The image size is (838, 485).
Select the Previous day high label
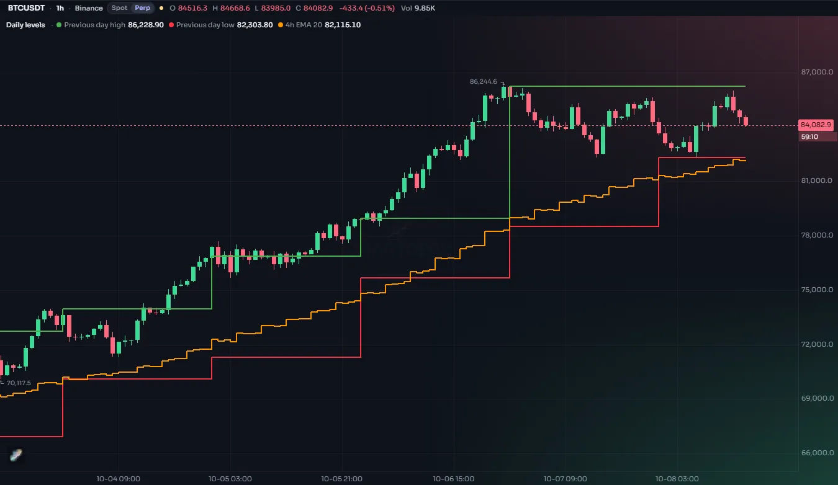(94, 25)
